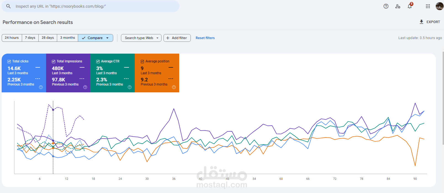The width and height of the screenshot is (444, 193).
Task: Toggle the Average position checkbox
Action: click(x=142, y=62)
